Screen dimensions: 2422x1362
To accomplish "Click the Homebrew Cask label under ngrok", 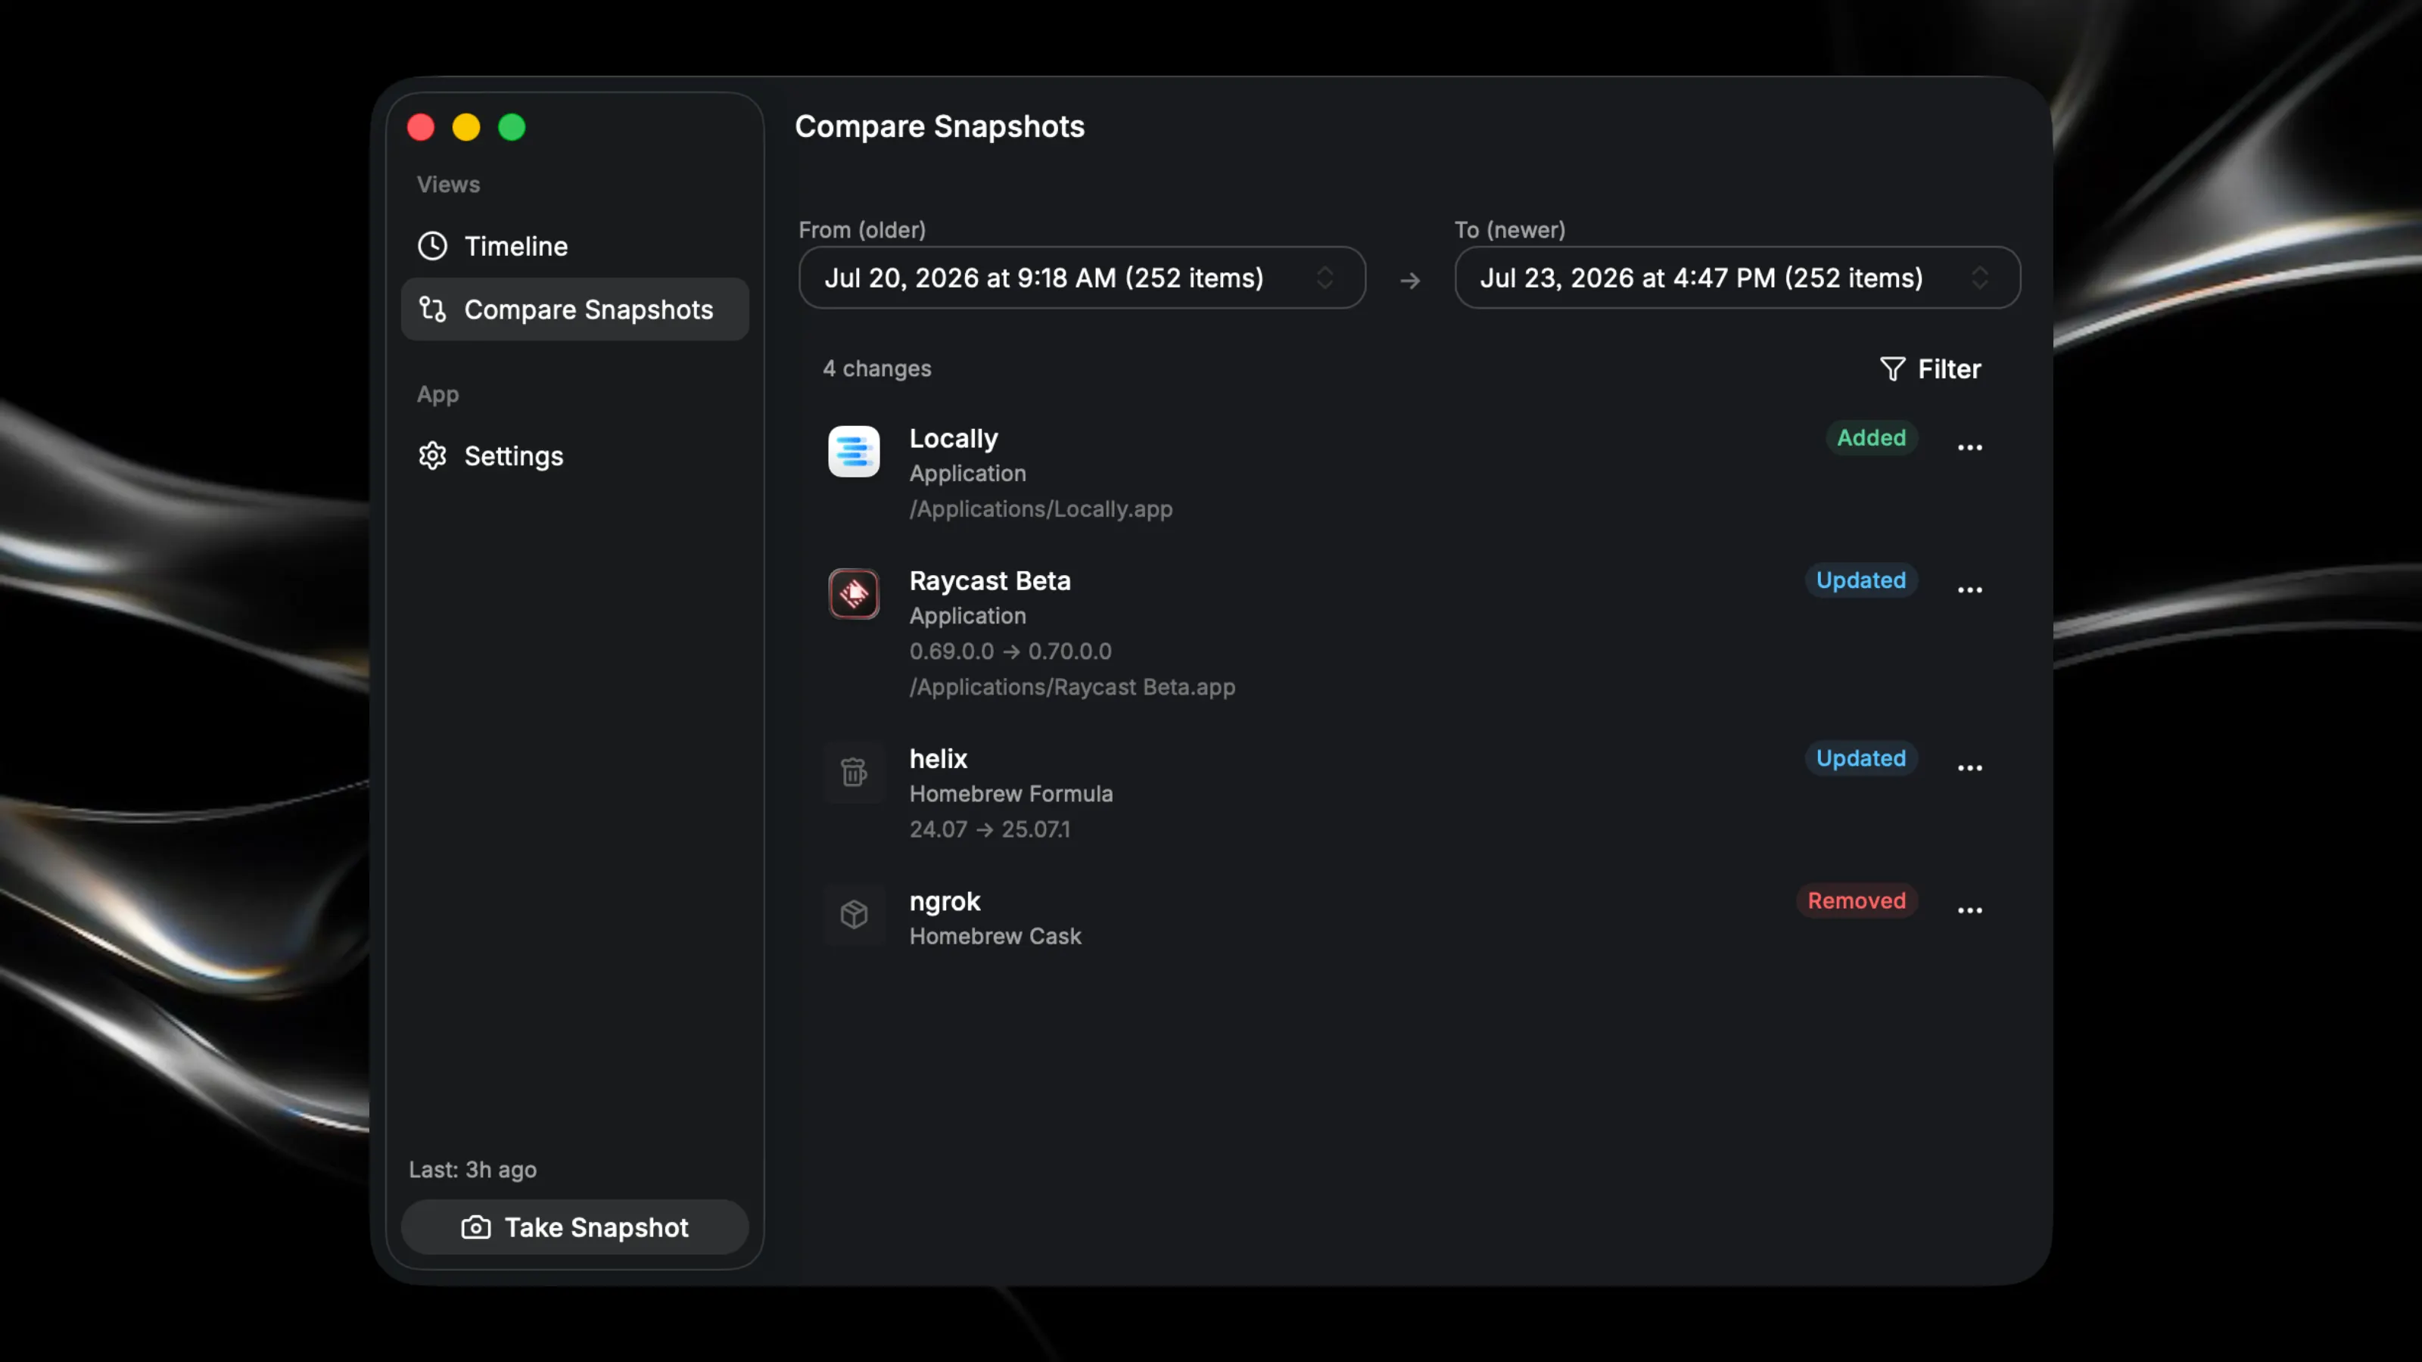I will (995, 936).
